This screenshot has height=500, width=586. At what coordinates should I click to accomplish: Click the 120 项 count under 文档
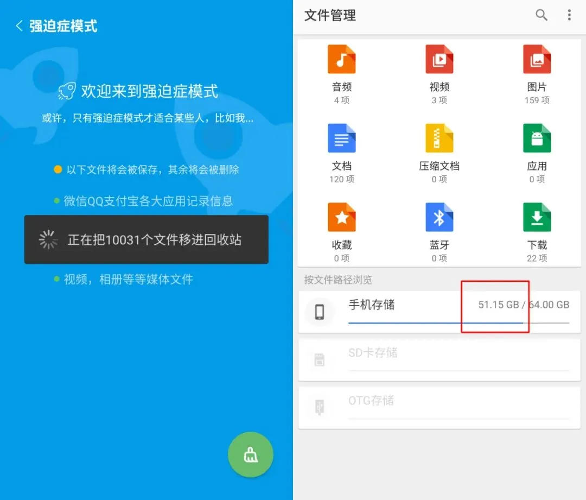click(x=342, y=179)
